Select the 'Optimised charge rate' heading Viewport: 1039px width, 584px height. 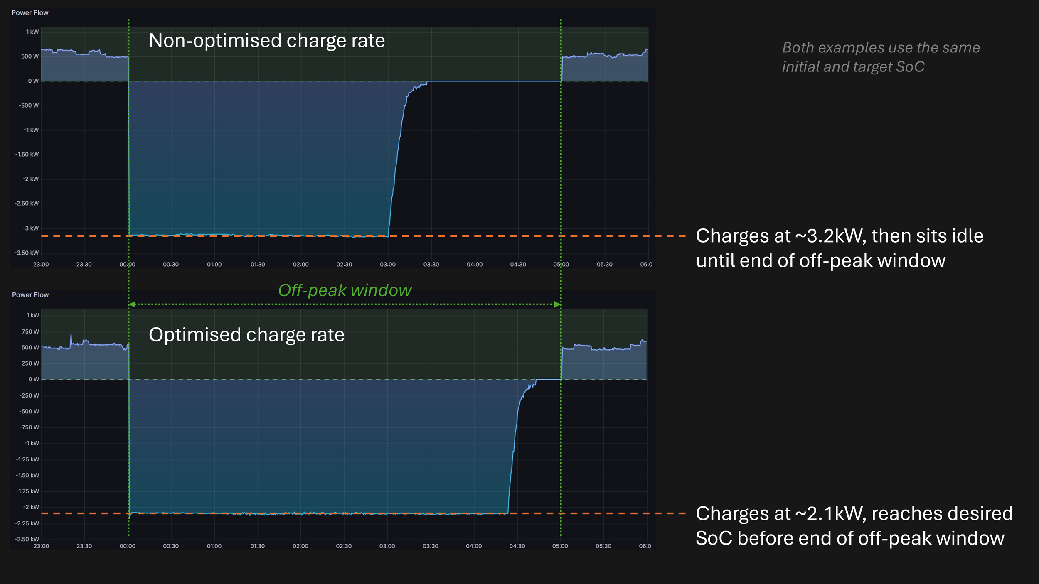click(246, 335)
